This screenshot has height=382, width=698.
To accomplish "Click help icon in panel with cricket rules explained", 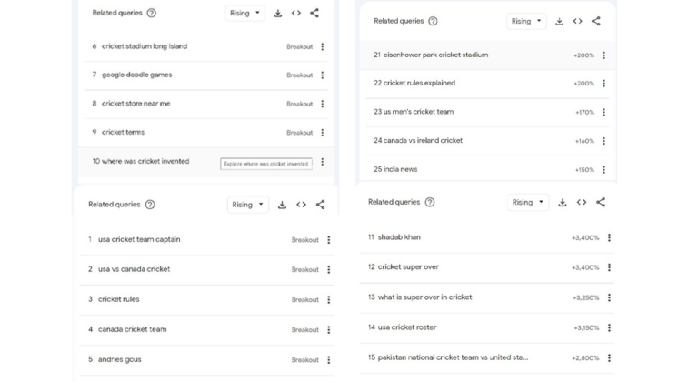I will (x=433, y=21).
